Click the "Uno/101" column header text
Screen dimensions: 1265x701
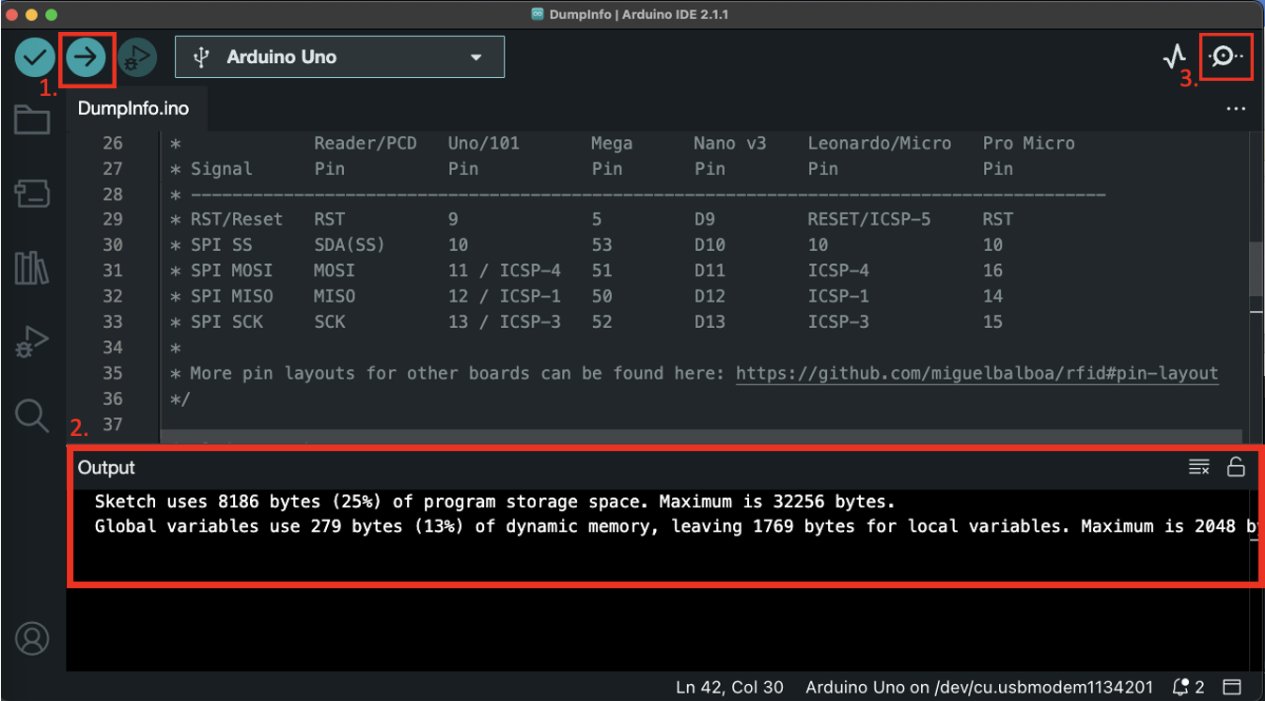484,143
